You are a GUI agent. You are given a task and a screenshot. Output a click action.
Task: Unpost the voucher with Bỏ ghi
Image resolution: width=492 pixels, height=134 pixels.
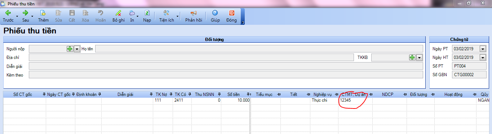118,13
